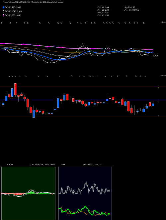This screenshot has height=220, width=166.
Task: Click the 'DOW MT: 2.63' legend label
Action: [13, 12]
